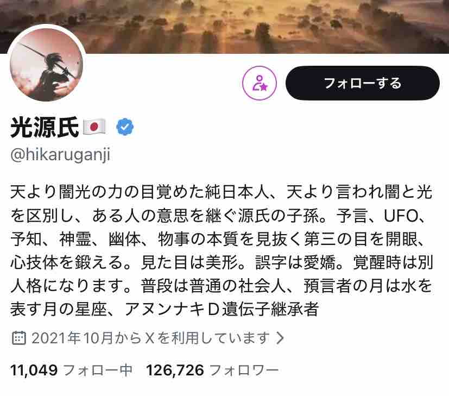Tap the フォローする follow button
Image resolution: width=449 pixels, height=396 pixels.
[363, 83]
